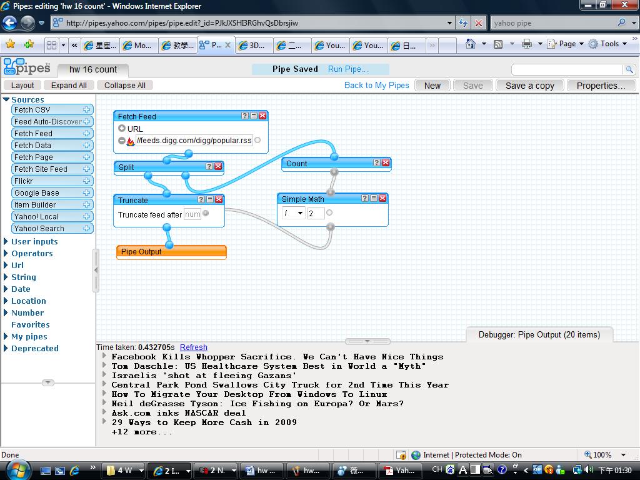Expand the User inputs category

click(6, 241)
